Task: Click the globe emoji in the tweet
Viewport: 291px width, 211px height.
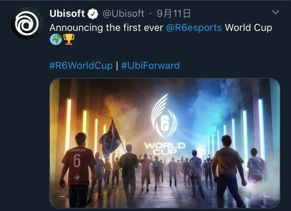Action: [56, 39]
